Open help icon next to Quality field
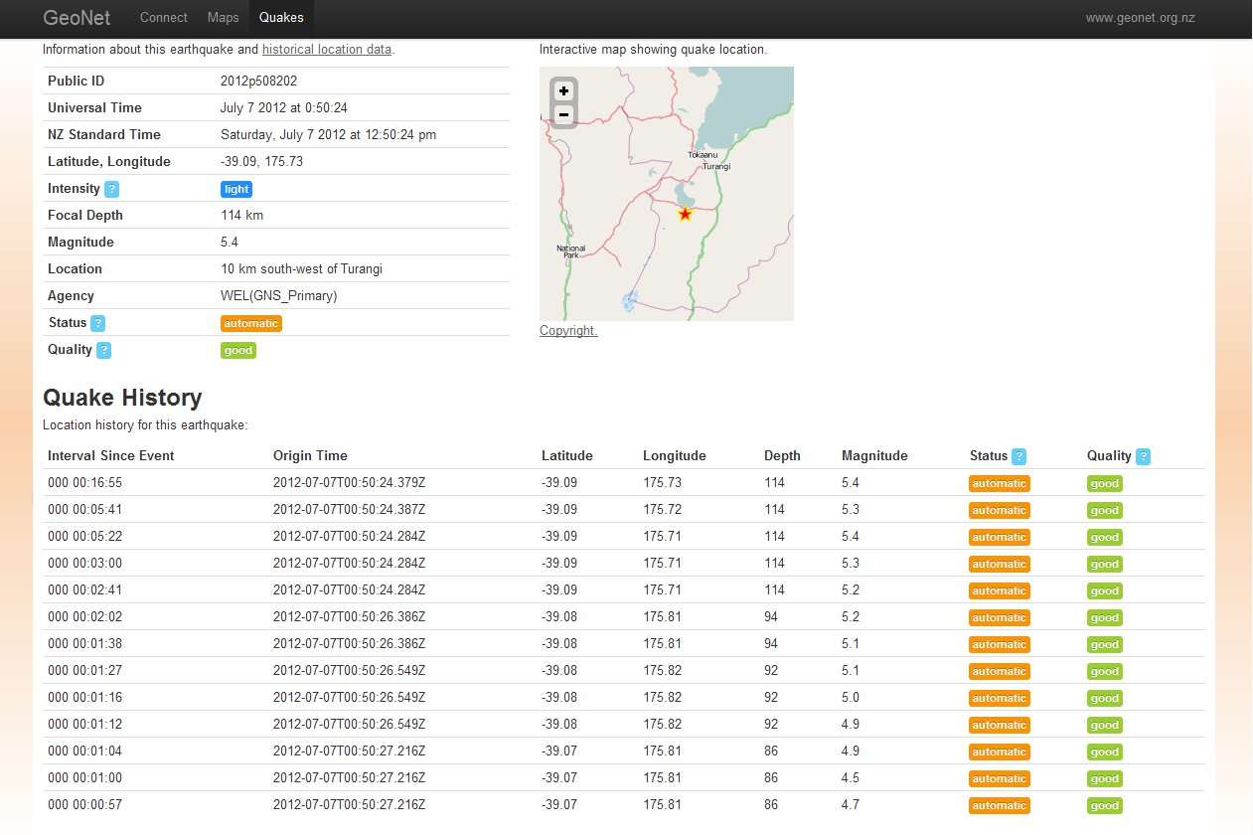 click(103, 350)
